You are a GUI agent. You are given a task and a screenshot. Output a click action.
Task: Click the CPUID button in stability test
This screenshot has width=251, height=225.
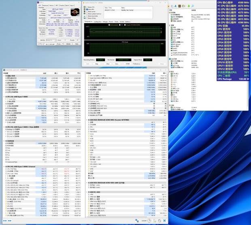click(128, 64)
